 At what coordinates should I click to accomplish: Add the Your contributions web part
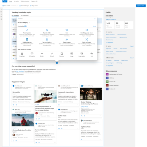[x=47, y=42]
